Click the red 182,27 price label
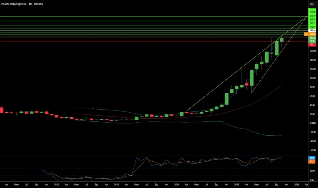Screen dimensions: 318x188 (313, 44)
